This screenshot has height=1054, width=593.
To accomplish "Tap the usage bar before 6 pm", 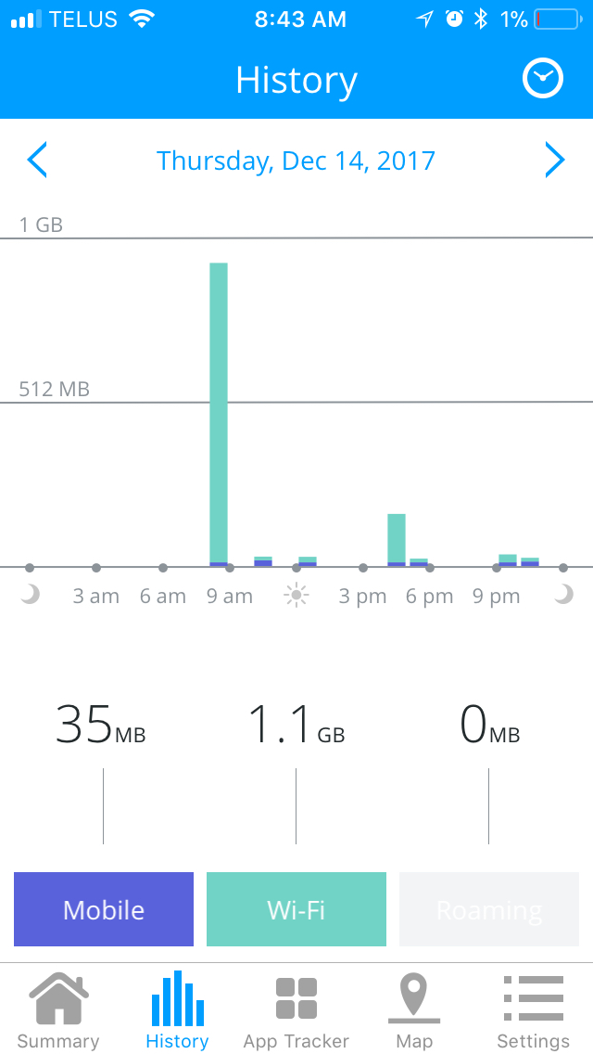I will click(397, 540).
